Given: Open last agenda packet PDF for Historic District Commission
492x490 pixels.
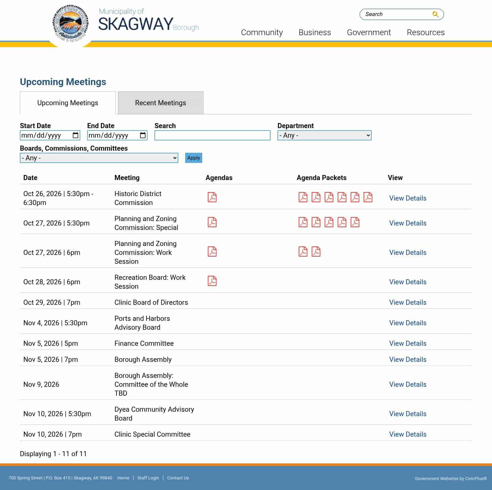Looking at the screenshot, I should tap(368, 197).
